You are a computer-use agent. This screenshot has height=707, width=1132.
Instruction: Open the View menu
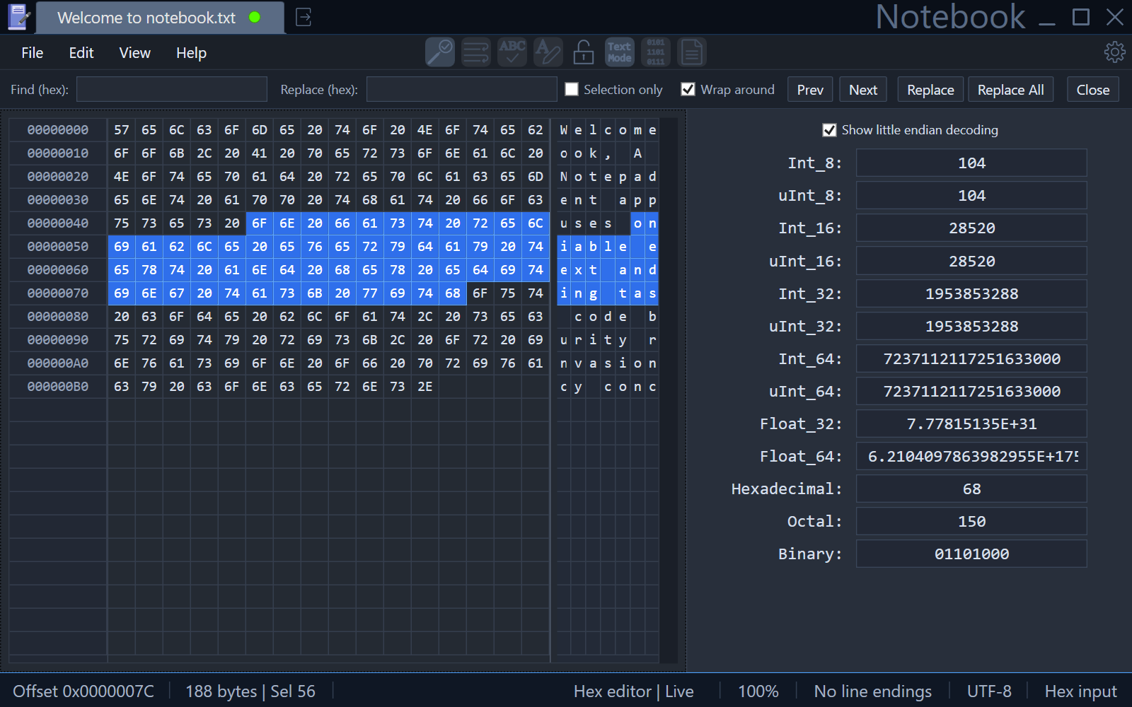pos(134,53)
